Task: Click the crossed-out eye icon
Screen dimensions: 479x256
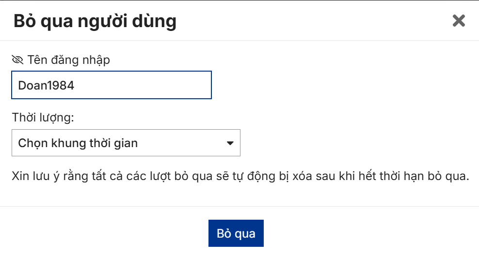Action: coord(17,60)
